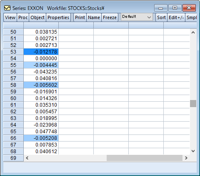
Task: Click the Sort button
Action: pos(161,17)
